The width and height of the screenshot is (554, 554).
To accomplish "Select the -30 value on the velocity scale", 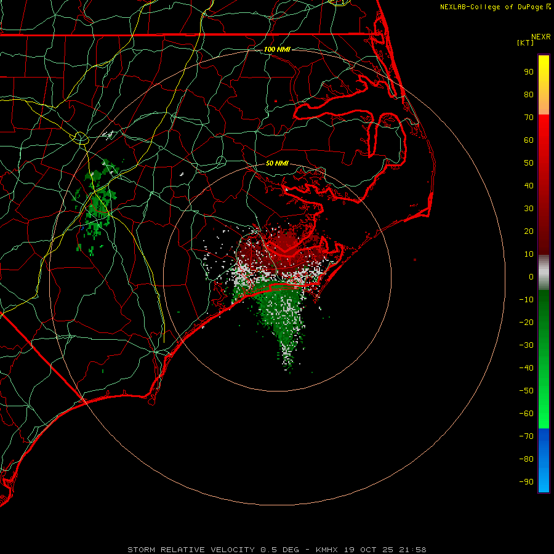I will pos(526,345).
